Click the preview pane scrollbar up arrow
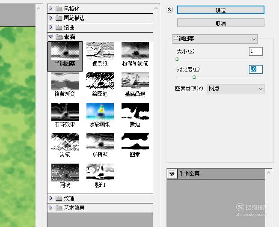Image resolution: width=279 pixels, height=227 pixels. pyautogui.click(x=39, y=9)
